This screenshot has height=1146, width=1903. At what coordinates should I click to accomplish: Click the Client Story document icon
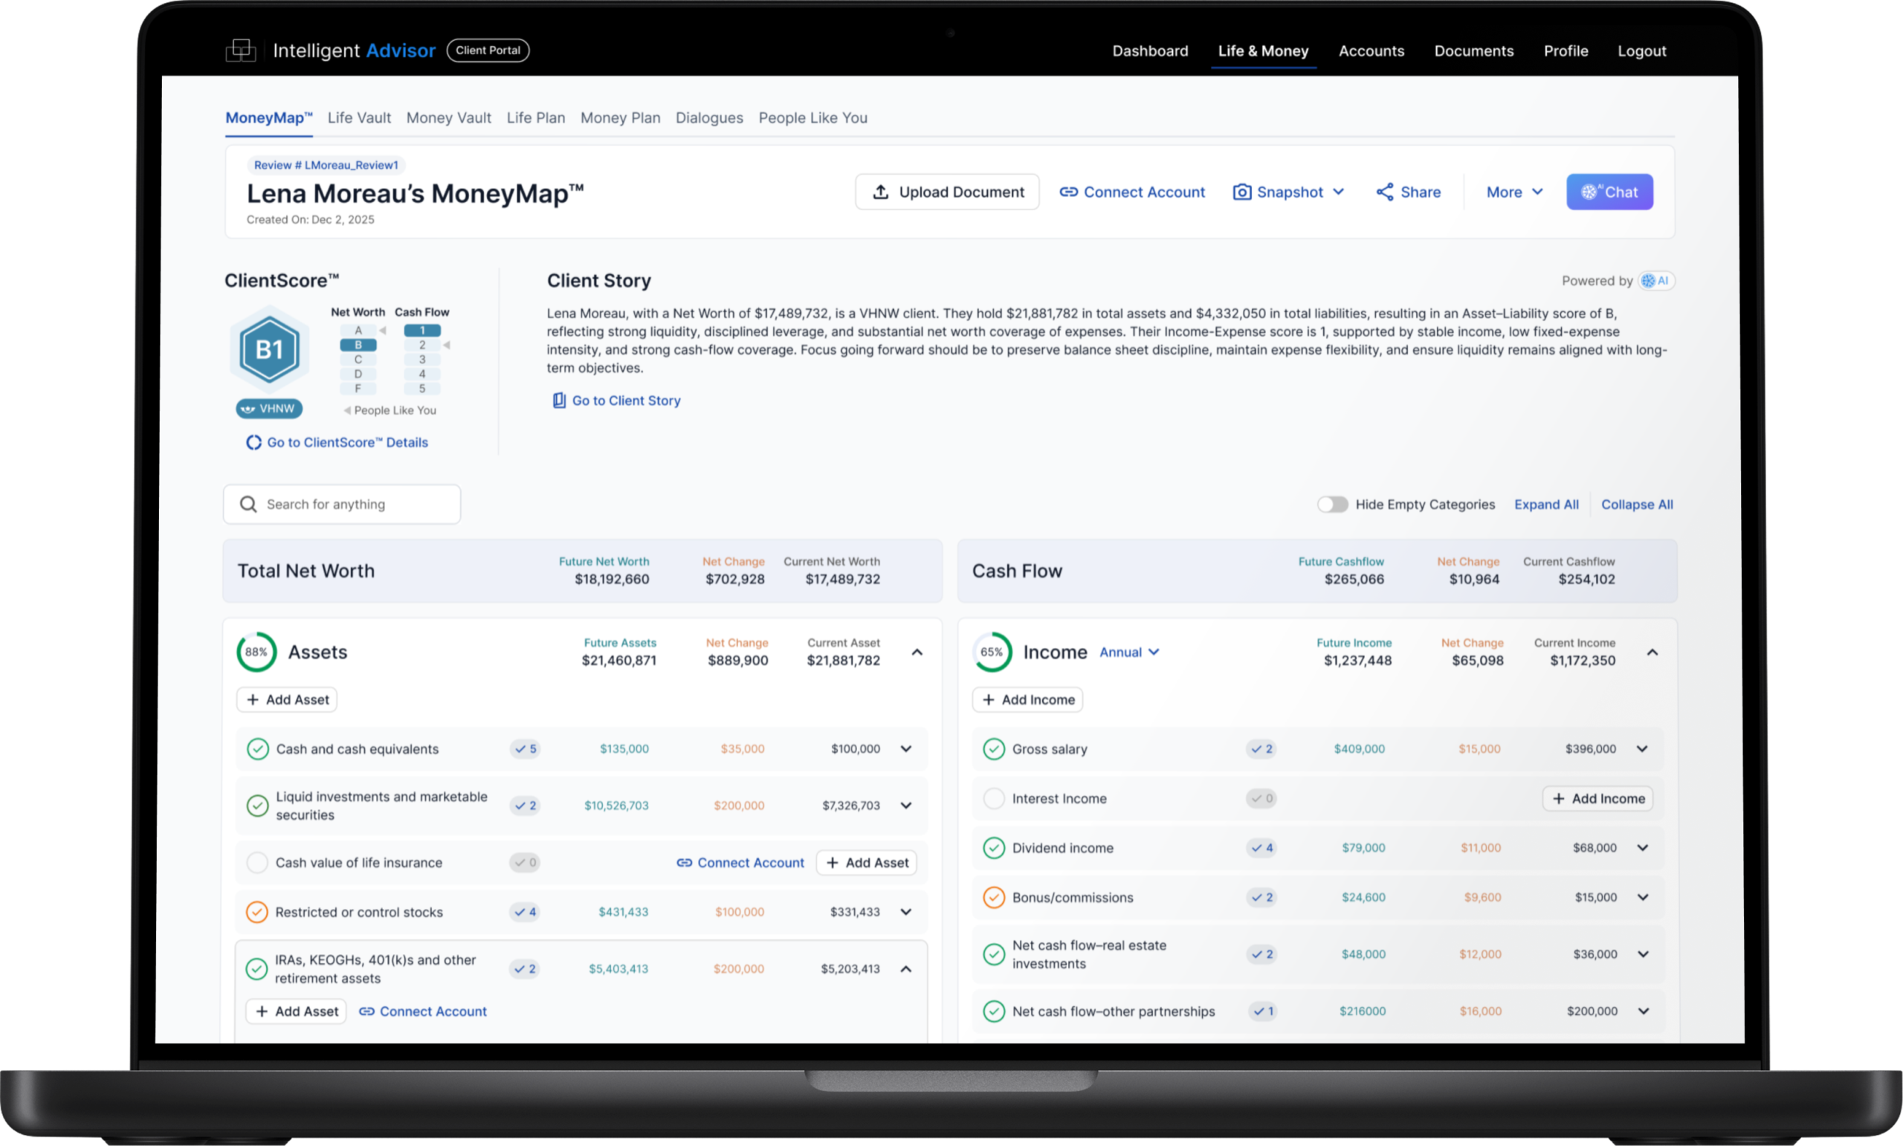pyautogui.click(x=558, y=401)
